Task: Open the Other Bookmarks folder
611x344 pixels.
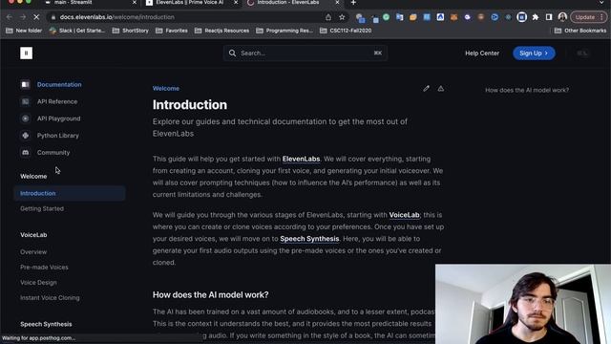Action: point(580,31)
